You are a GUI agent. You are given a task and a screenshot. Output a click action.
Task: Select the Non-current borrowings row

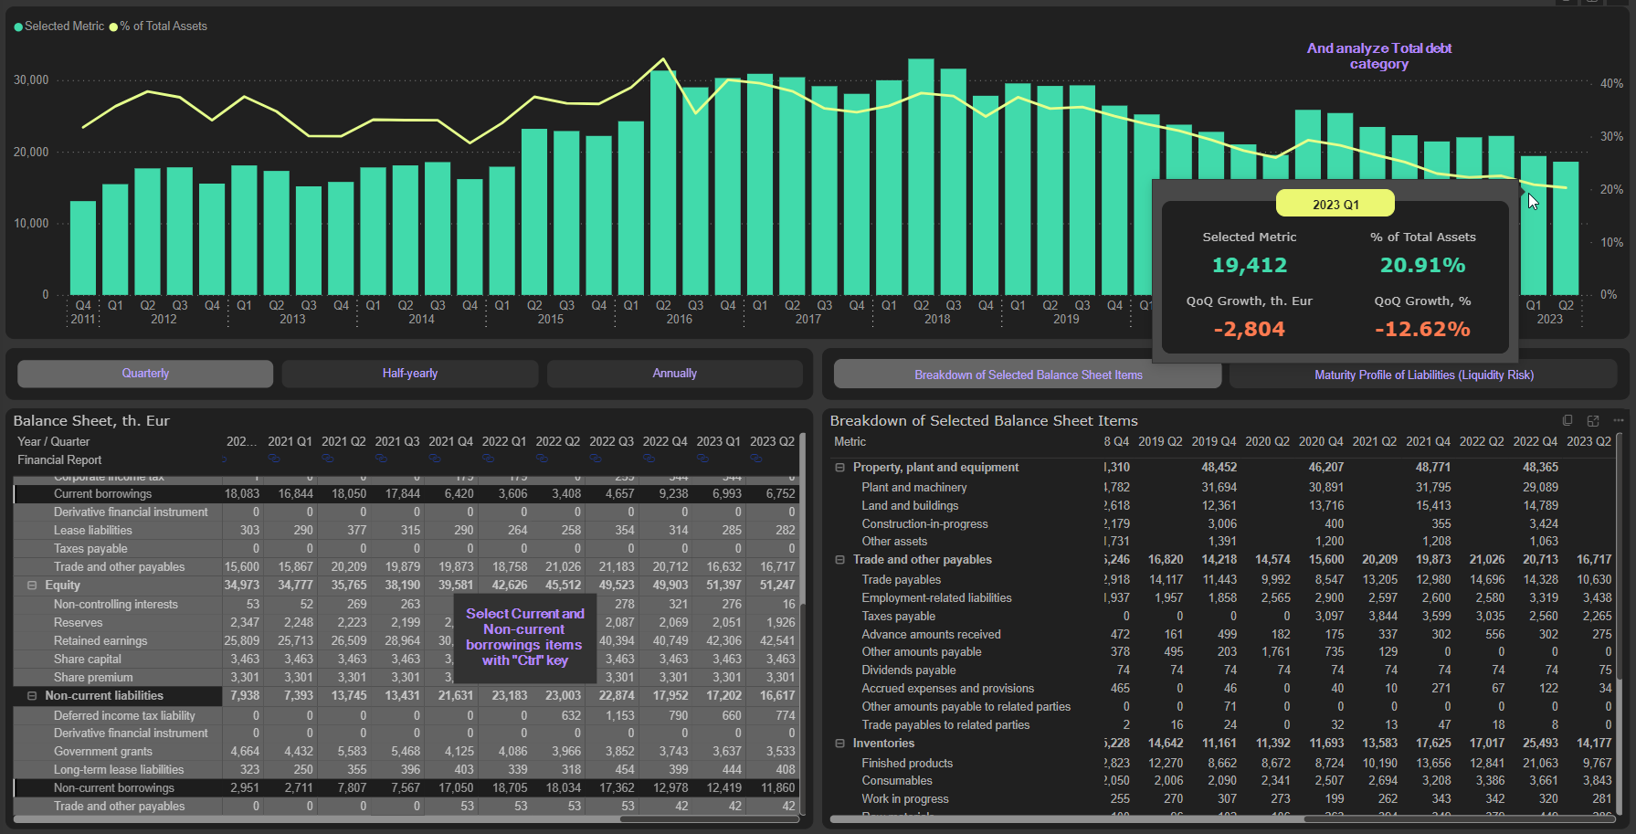click(x=114, y=788)
